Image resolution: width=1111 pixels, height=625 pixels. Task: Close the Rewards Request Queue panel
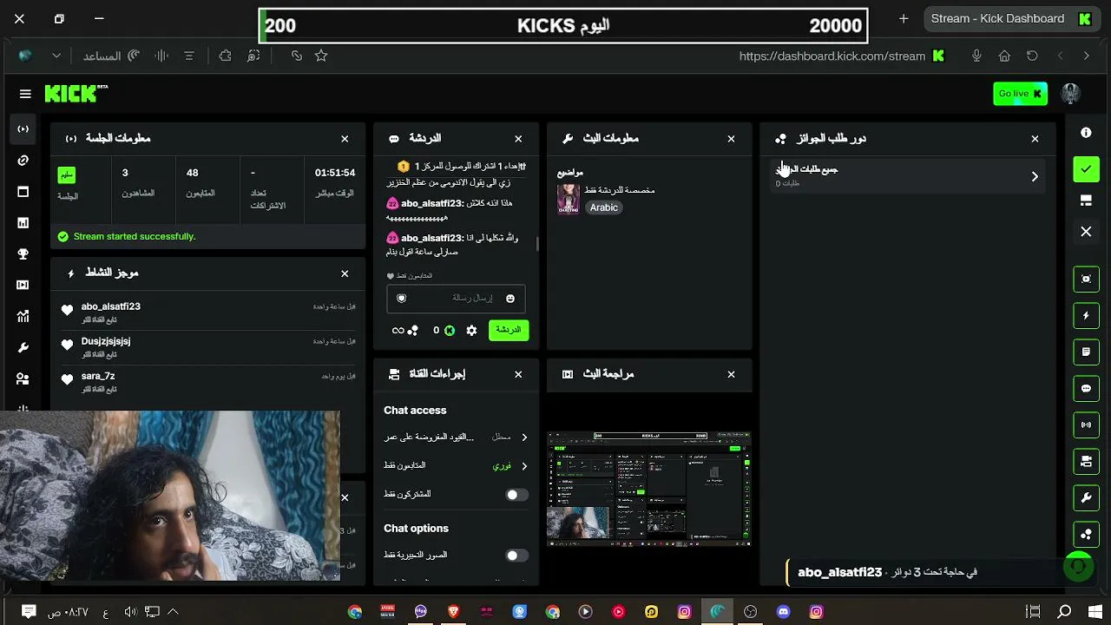[1035, 139]
